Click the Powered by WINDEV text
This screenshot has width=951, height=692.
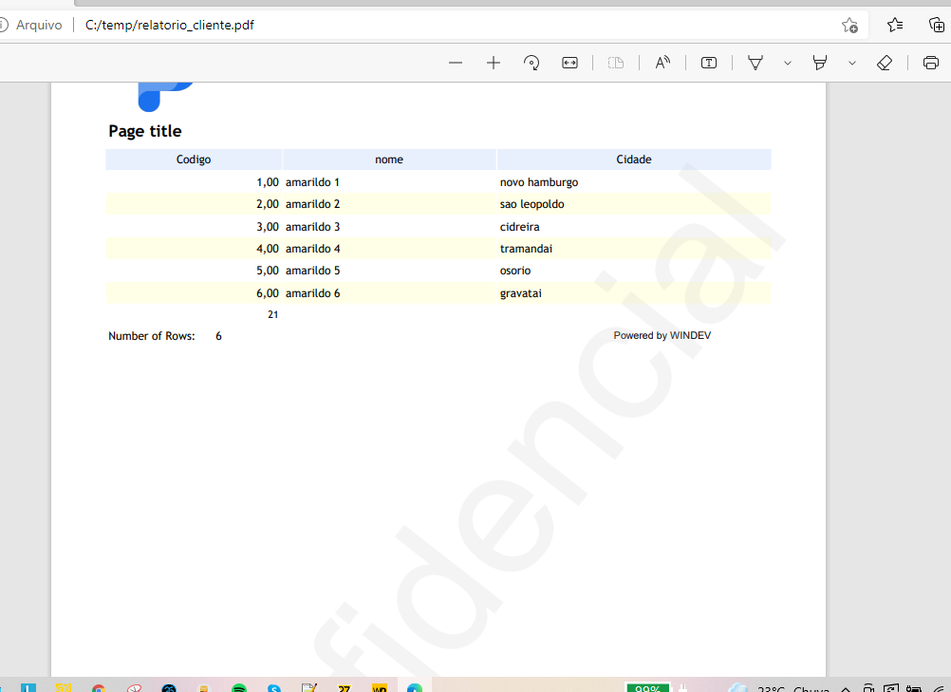[662, 335]
